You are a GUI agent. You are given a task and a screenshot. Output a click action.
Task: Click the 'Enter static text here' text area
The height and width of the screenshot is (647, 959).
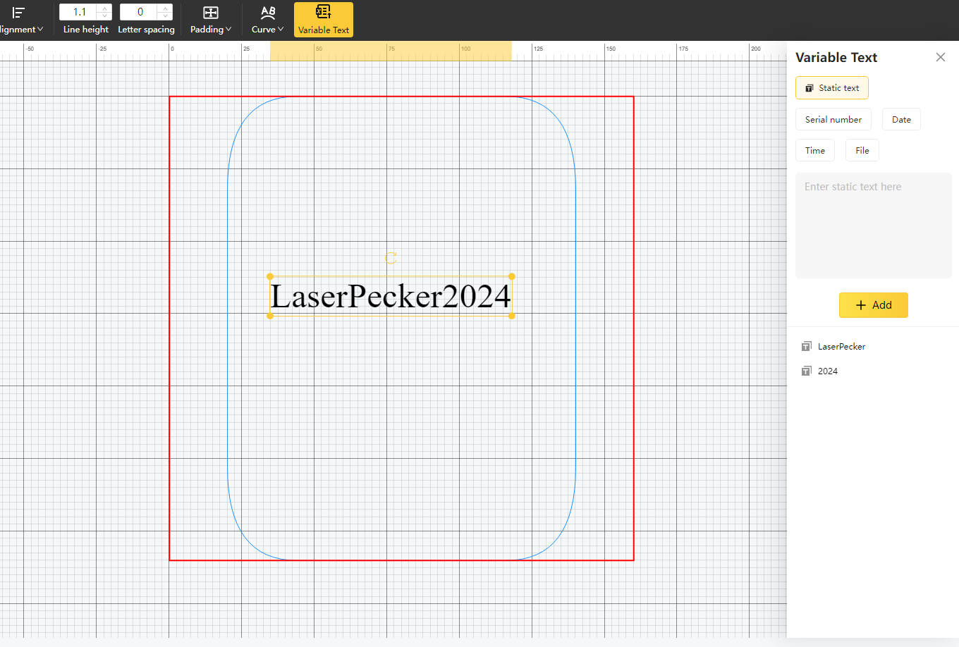click(874, 226)
